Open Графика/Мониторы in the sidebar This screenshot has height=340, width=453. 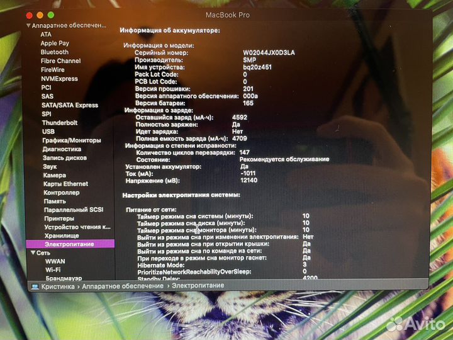72,140
